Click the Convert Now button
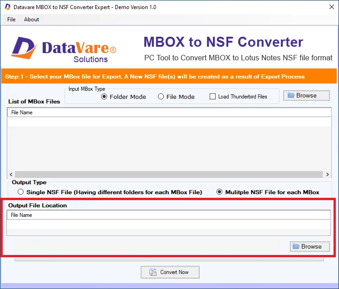The image size is (339, 289). tap(170, 272)
